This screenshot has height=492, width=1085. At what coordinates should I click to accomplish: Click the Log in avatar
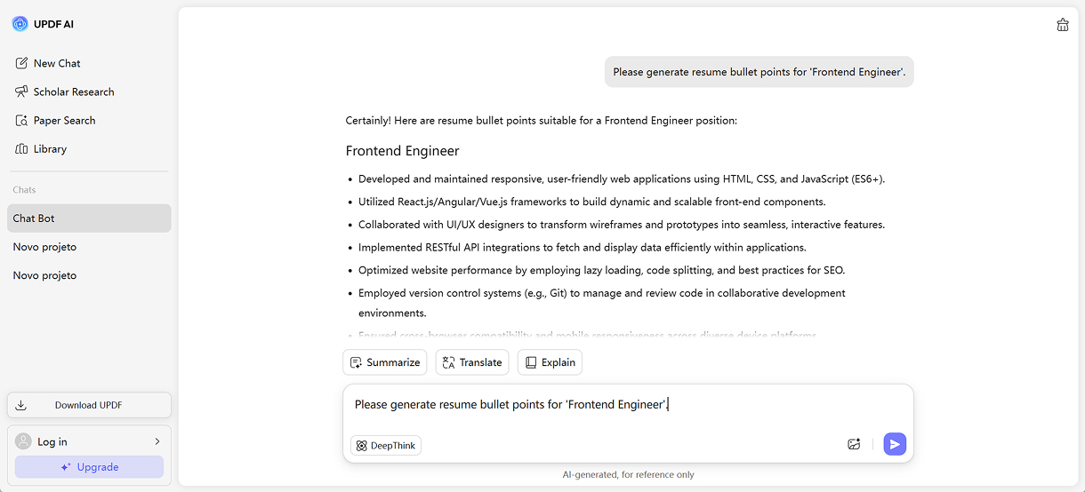(23, 441)
